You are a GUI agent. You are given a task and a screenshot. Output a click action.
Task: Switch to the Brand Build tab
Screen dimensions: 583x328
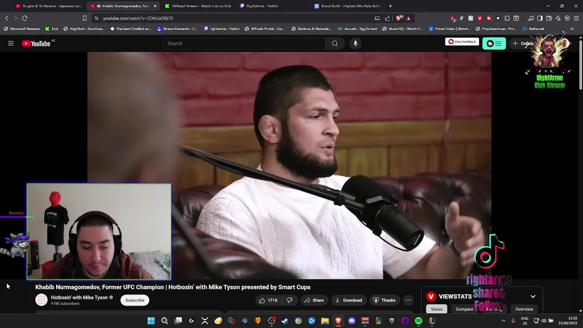348,6
